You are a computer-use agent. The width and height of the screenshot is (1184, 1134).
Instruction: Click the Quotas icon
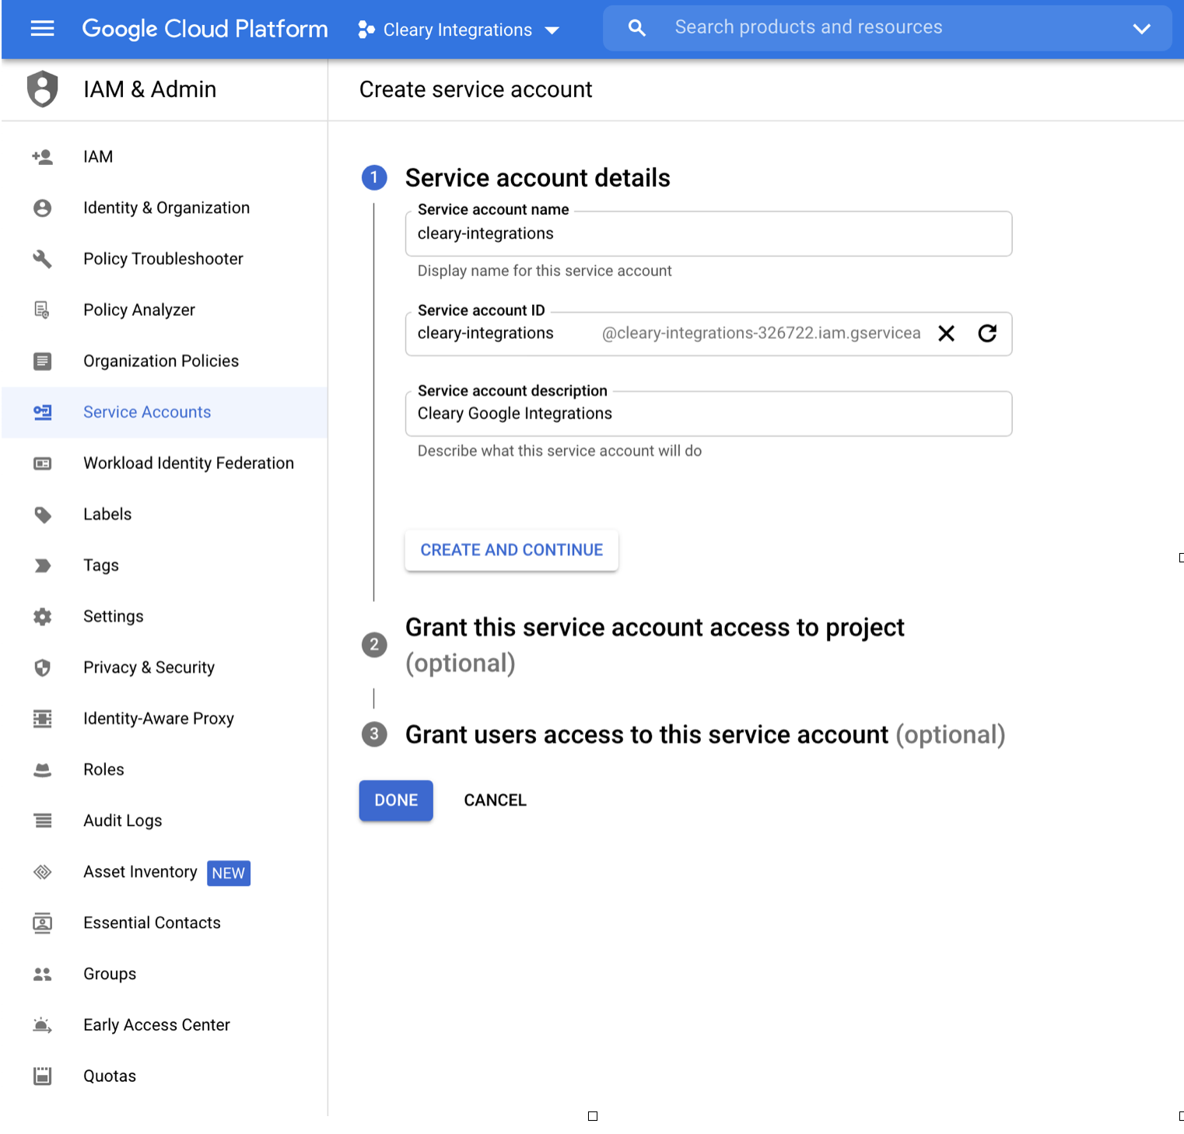pos(43,1076)
